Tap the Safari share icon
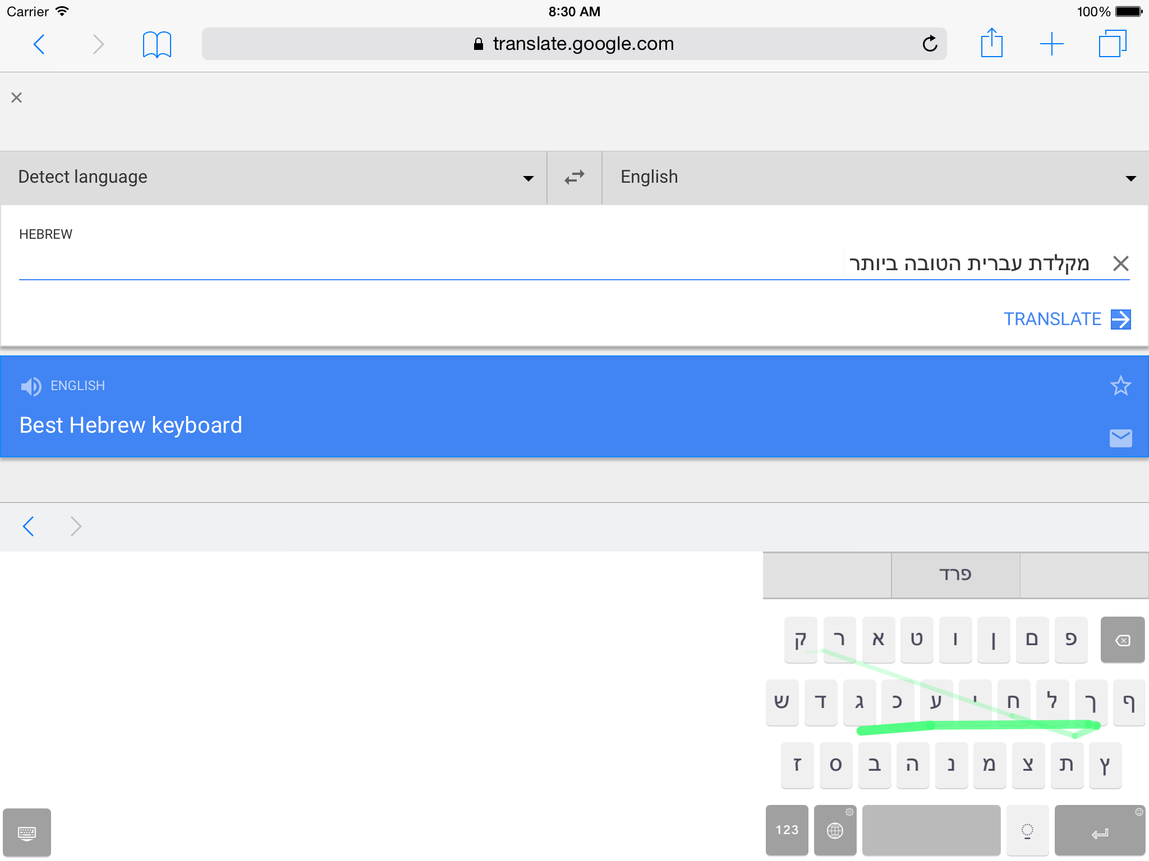Screen dimensions: 1149x861 click(x=991, y=43)
